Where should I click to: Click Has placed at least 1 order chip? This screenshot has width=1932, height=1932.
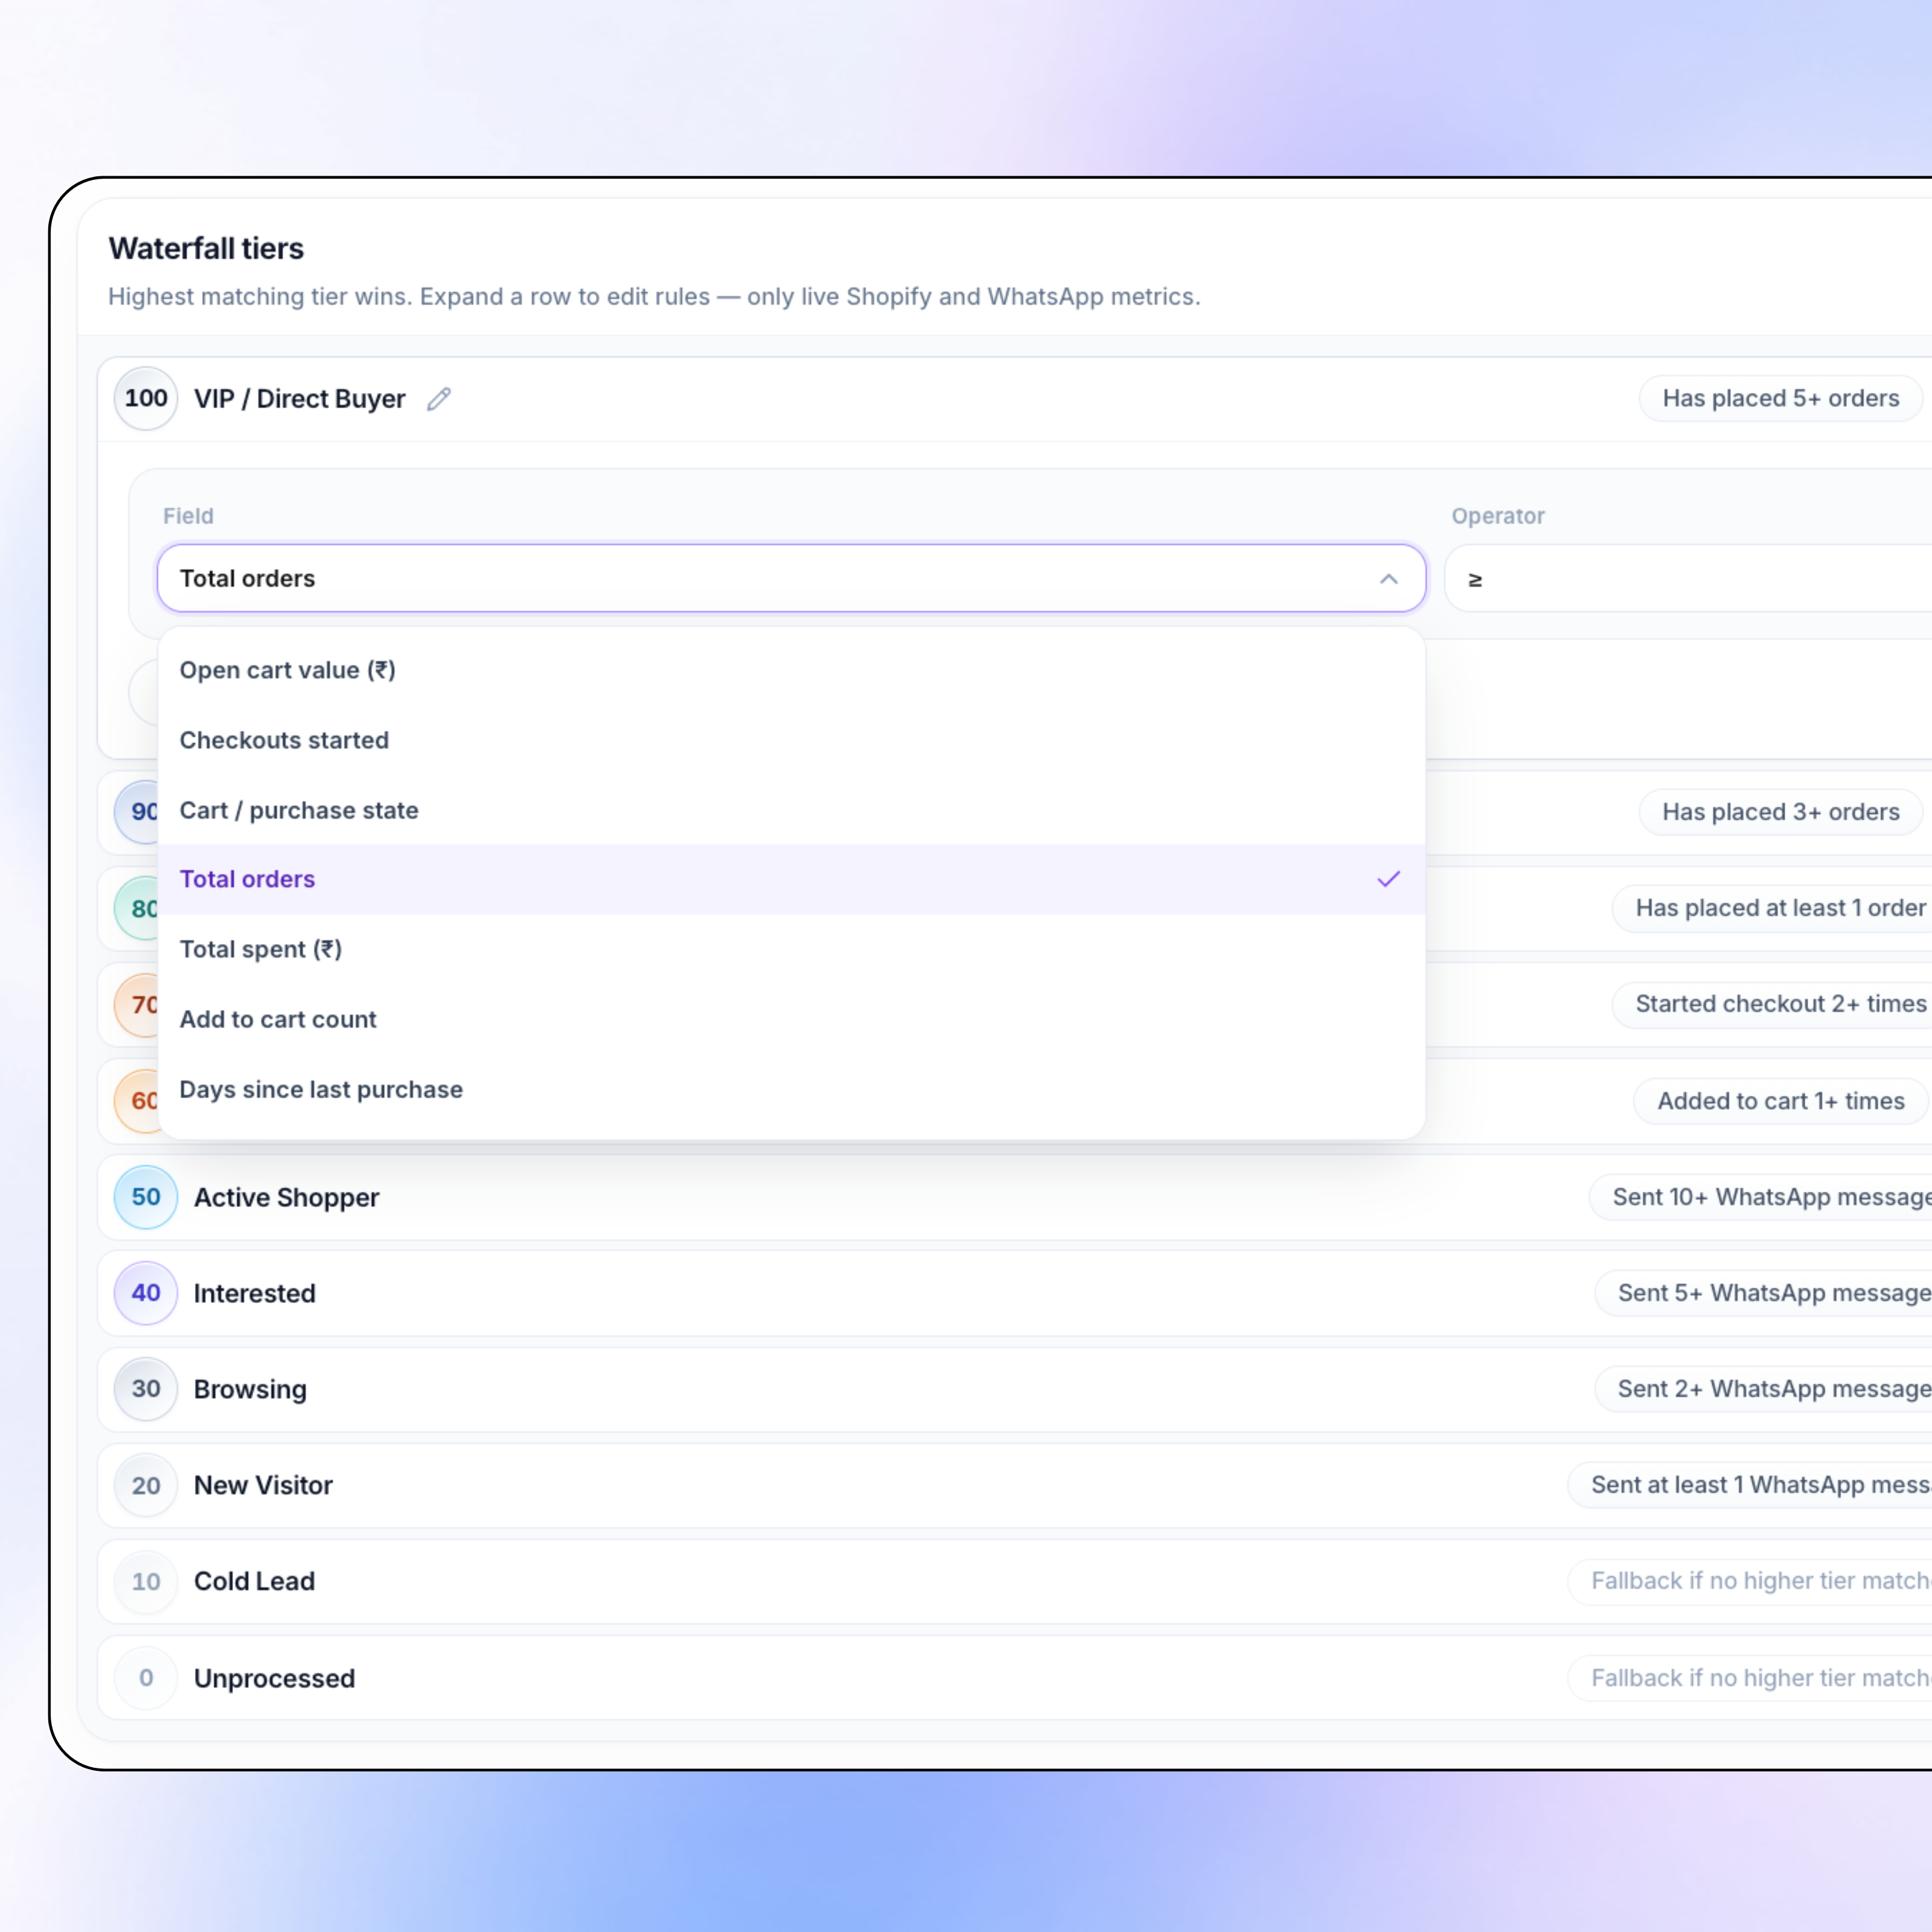coord(1772,908)
